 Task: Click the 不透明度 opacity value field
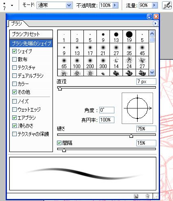pos(106,5)
